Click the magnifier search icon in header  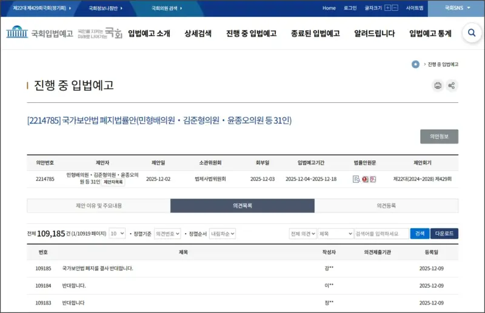472,33
